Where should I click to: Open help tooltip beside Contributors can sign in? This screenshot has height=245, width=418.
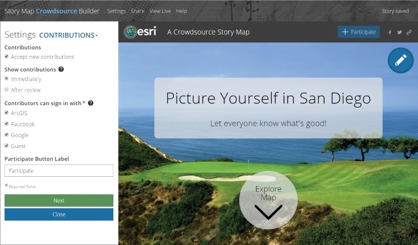90,103
